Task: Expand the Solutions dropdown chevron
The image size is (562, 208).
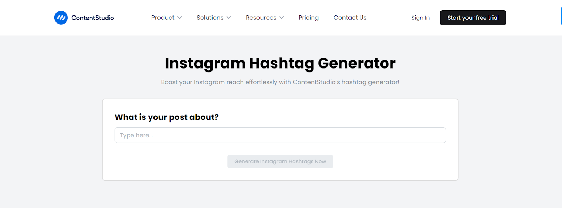Action: pyautogui.click(x=229, y=18)
